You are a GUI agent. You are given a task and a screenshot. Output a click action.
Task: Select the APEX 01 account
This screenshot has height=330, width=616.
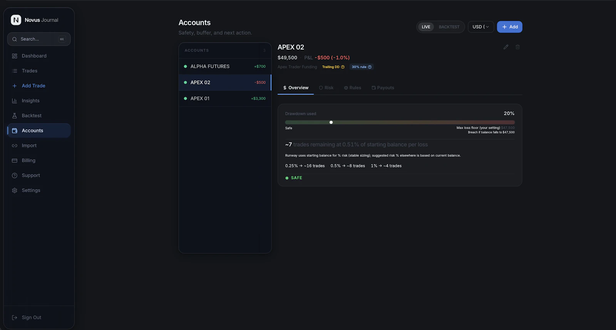click(225, 99)
